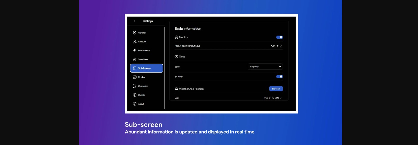The height and width of the screenshot is (145, 418).
Task: Click the Monitor chart icon in sidebar
Action: 135,77
